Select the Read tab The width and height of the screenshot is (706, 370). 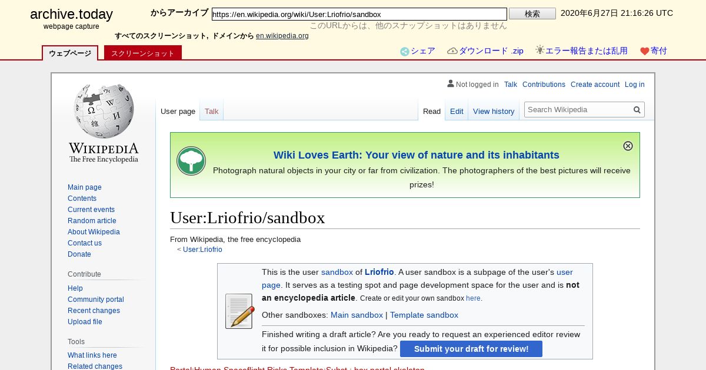[x=432, y=111]
